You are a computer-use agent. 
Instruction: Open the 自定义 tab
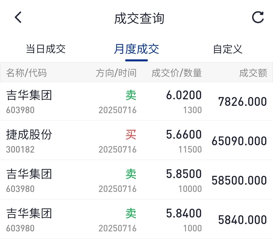point(227,49)
